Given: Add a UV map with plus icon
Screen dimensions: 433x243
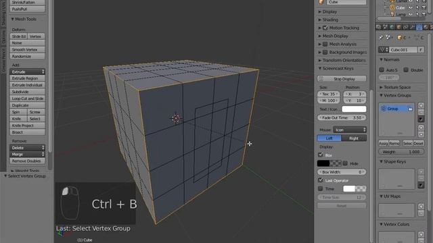Looking at the screenshot, I should tap(421, 207).
